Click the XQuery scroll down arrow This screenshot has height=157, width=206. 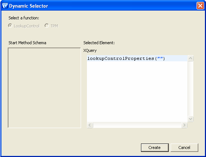click(190, 119)
